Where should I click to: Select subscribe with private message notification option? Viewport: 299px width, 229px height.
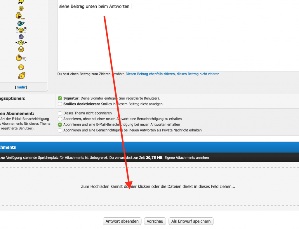60,130
